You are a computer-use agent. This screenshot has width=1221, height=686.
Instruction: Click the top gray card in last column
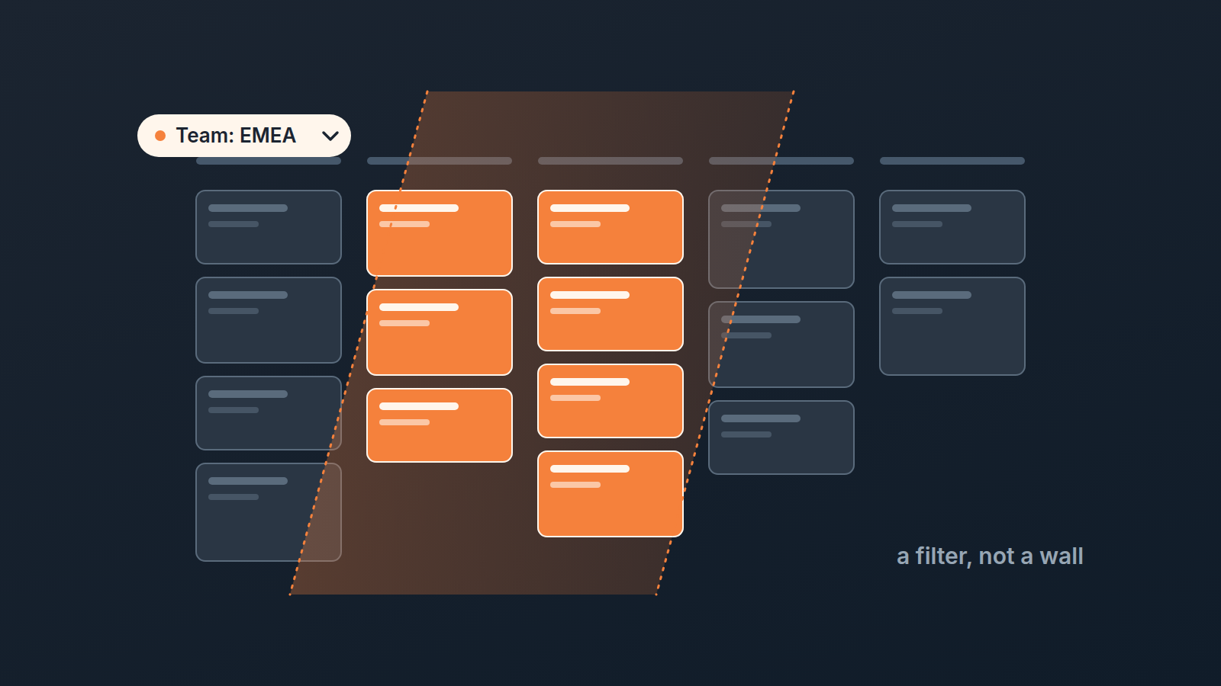coord(952,227)
